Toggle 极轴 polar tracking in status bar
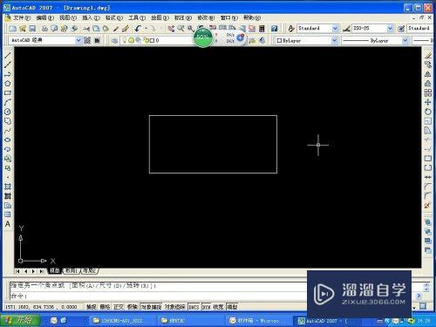Image resolution: width=436 pixels, height=327 pixels. pos(132,307)
